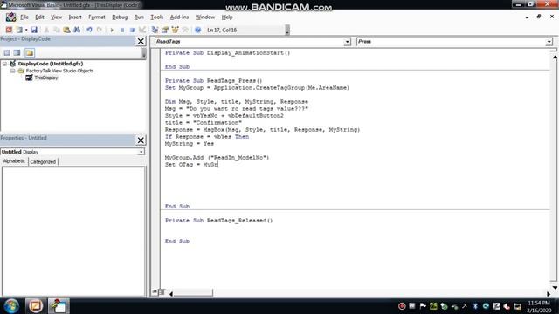Viewport: 559px width, 314px height.
Task: Open Visual Basic Help blue question icon
Action: [x=198, y=30]
